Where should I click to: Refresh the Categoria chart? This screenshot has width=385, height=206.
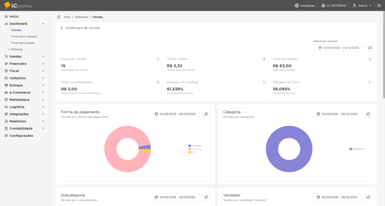368,114
